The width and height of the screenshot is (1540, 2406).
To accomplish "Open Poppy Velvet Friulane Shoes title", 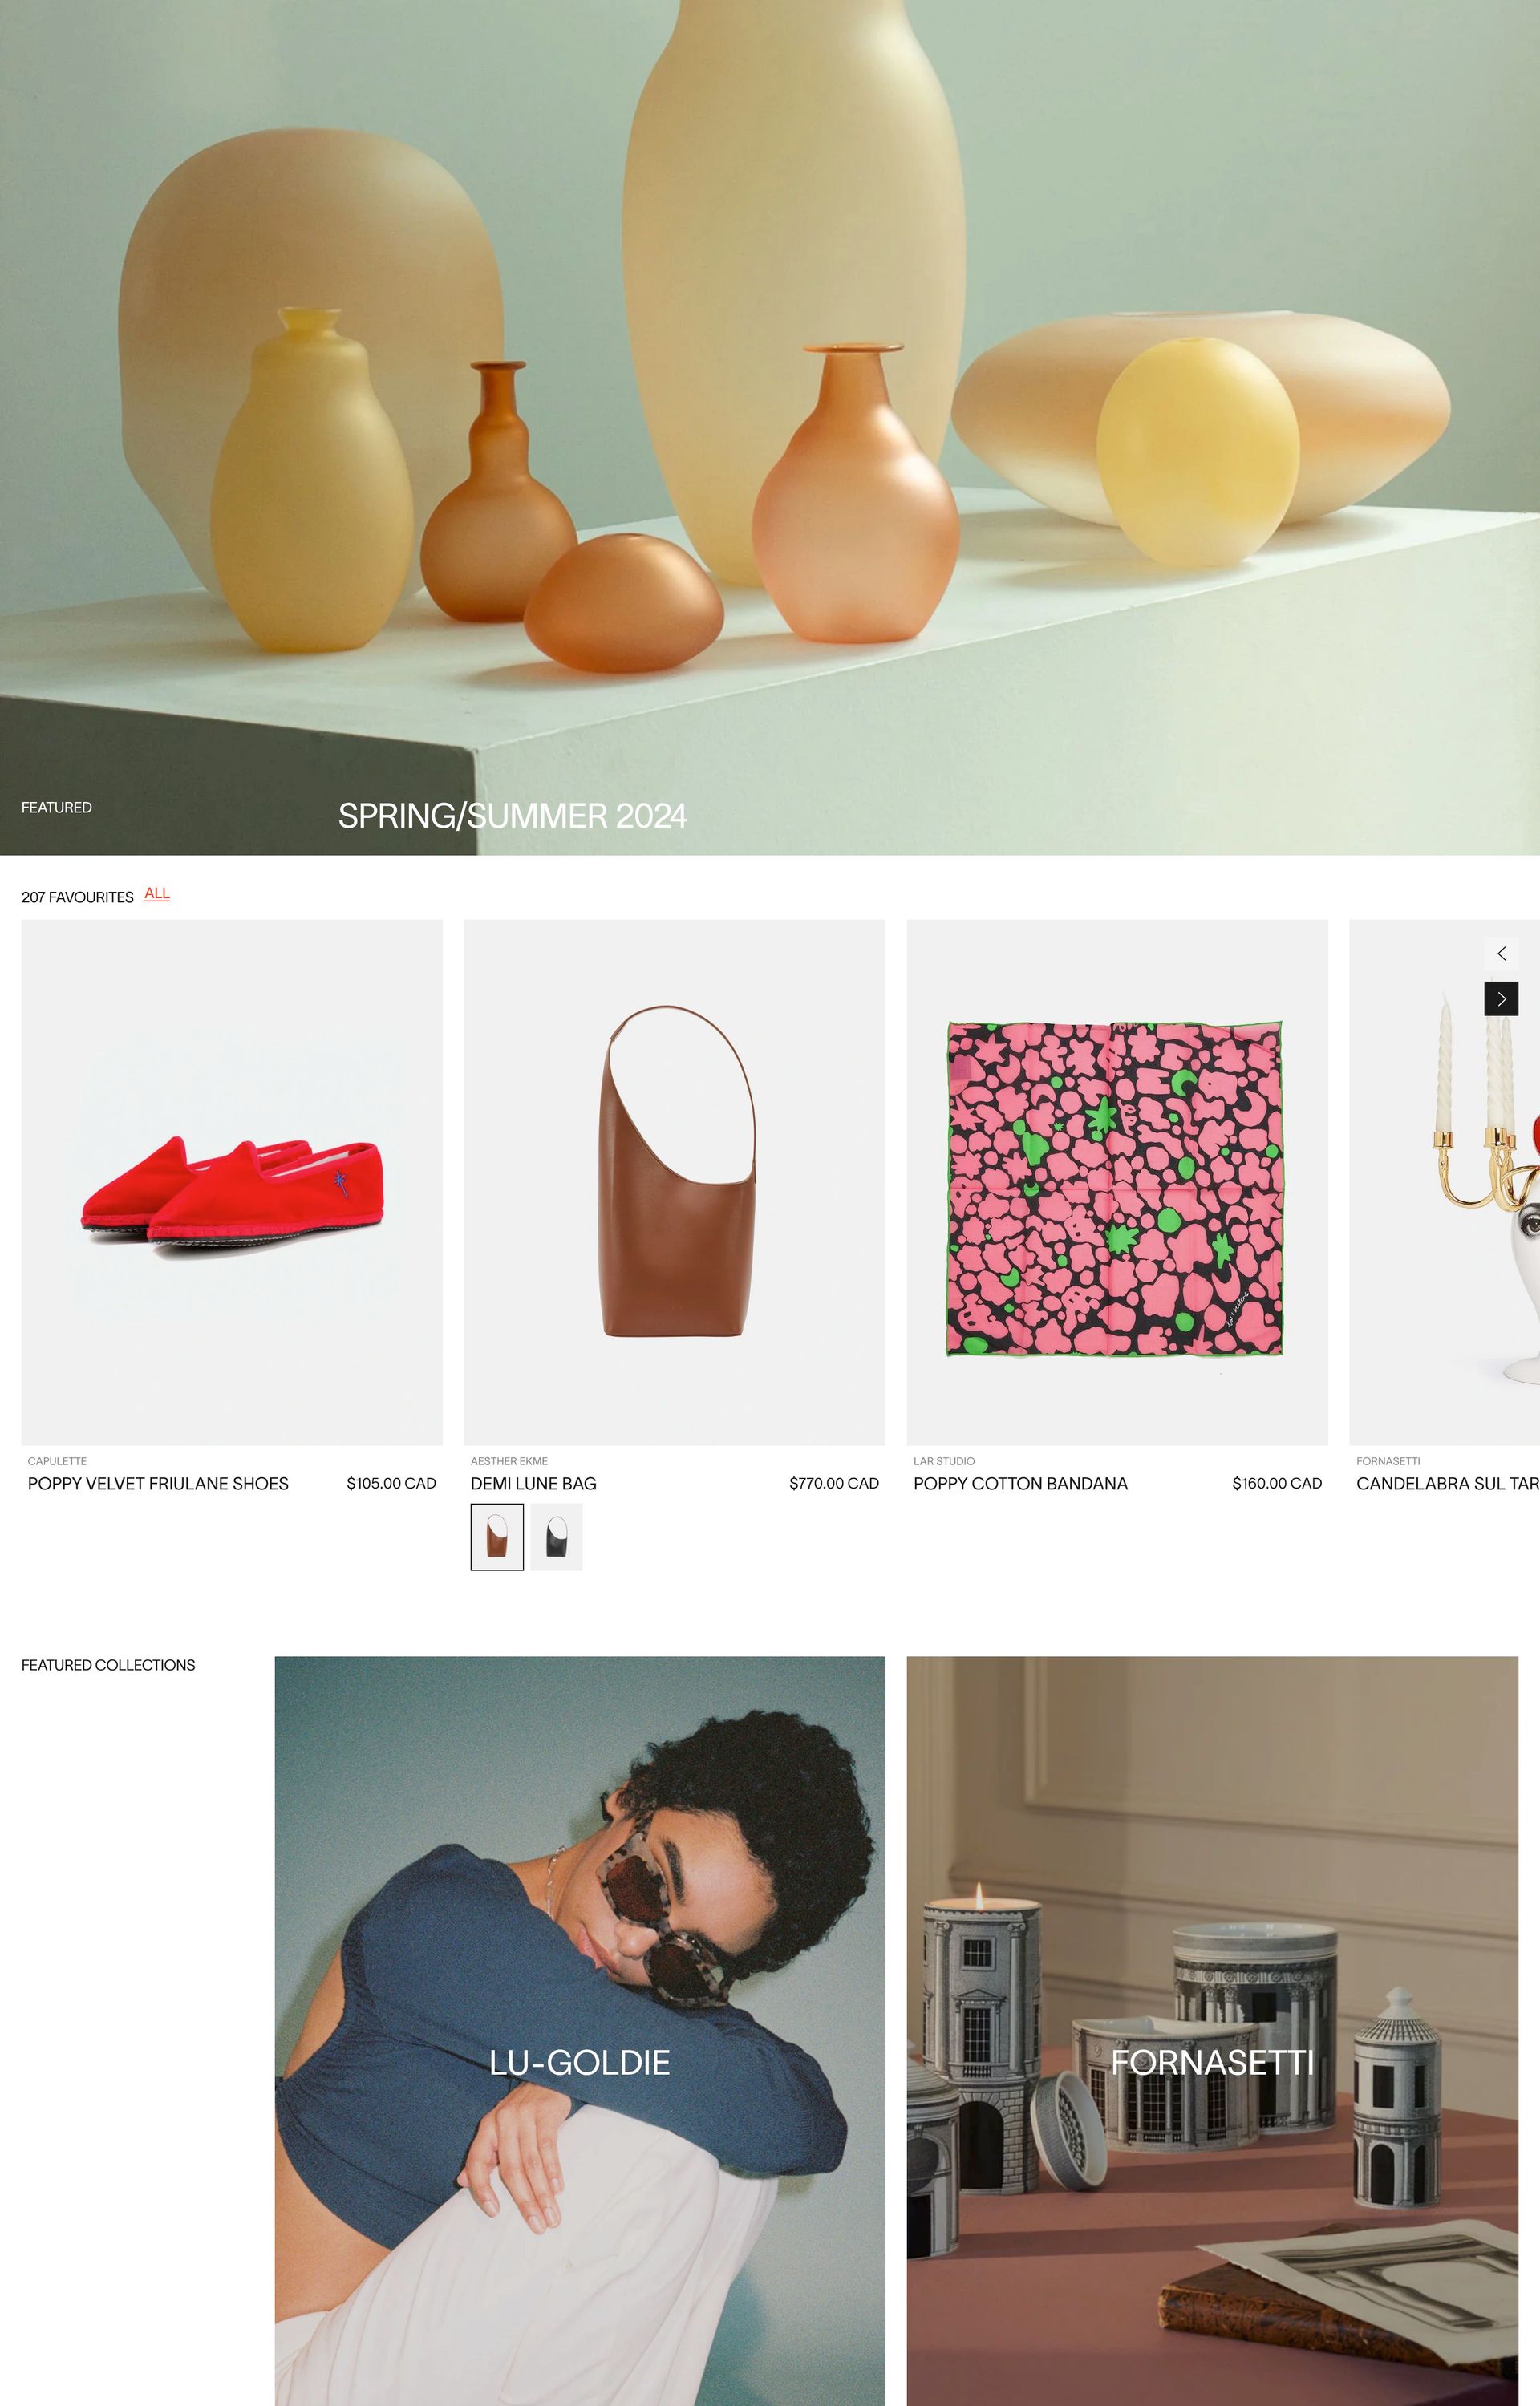I will (158, 1484).
